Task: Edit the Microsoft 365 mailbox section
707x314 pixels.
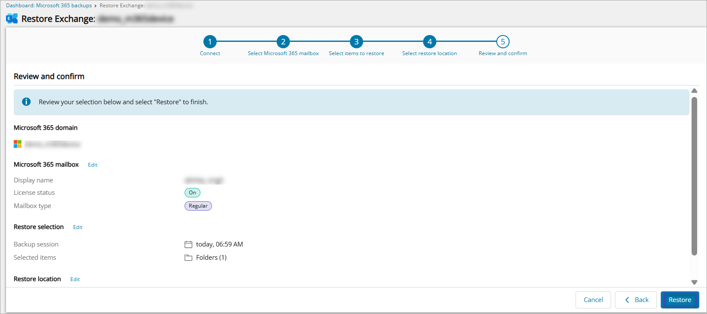Action: 92,165
